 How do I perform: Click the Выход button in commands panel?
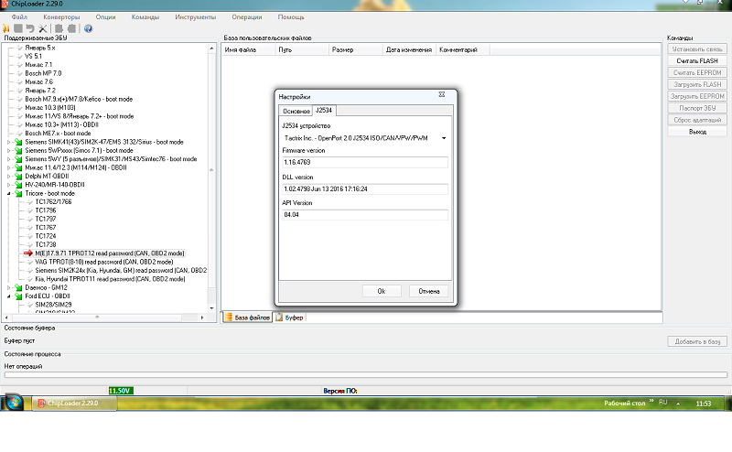697,132
